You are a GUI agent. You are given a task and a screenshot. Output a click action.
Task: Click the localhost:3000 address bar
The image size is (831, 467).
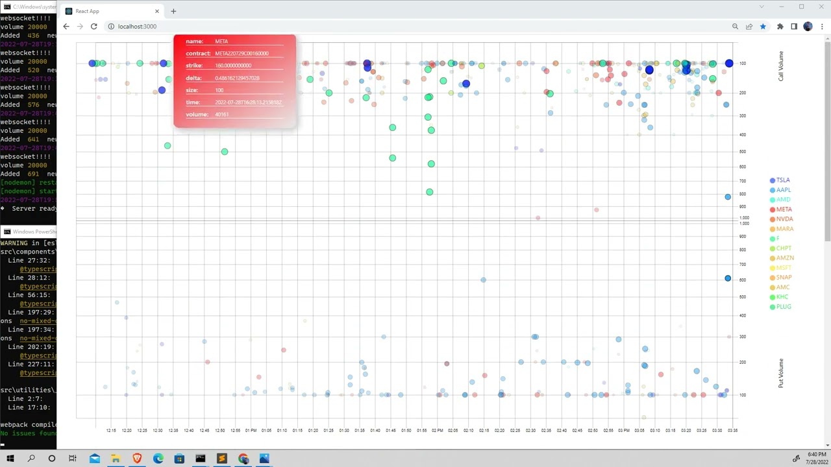click(x=415, y=27)
